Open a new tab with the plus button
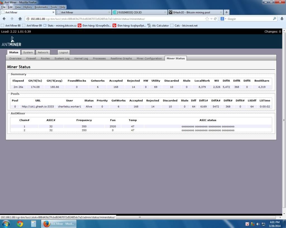 point(227,12)
